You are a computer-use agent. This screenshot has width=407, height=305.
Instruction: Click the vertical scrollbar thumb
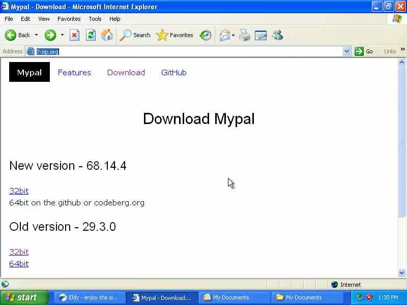pyautogui.click(x=401, y=141)
